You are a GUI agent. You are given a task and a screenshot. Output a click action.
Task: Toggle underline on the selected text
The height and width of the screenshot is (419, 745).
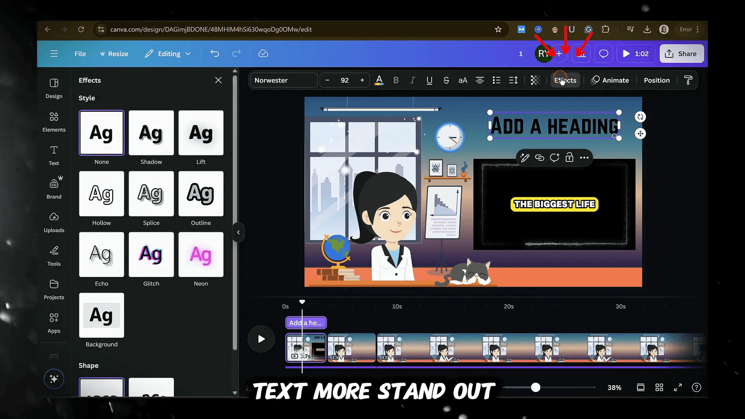(x=429, y=80)
